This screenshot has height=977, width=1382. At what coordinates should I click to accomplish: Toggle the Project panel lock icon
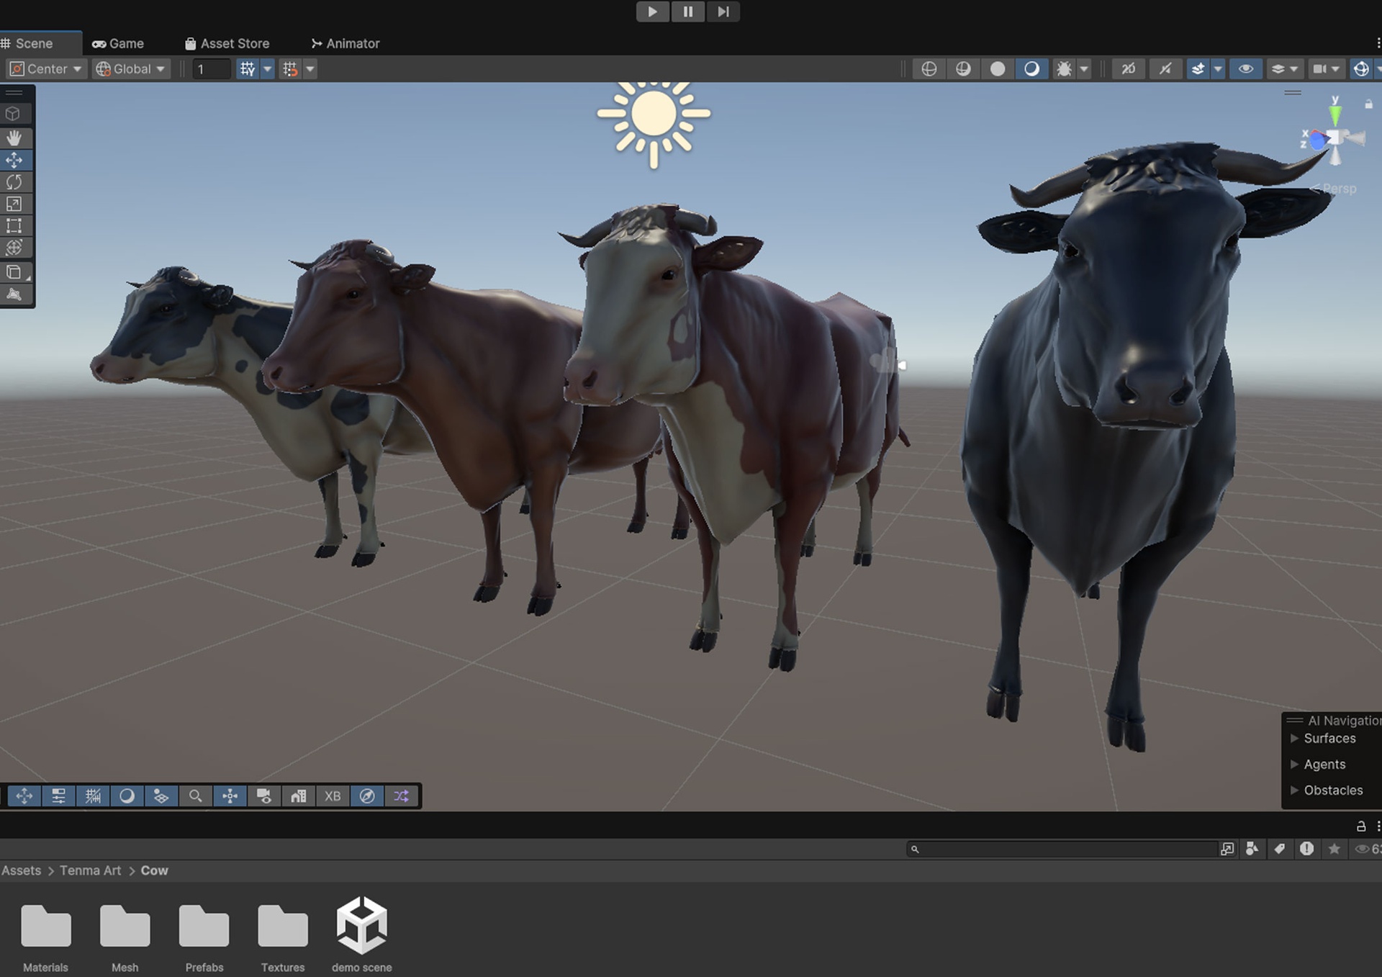pyautogui.click(x=1360, y=826)
